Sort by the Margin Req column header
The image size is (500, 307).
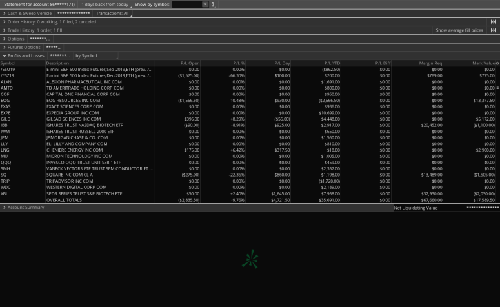430,63
